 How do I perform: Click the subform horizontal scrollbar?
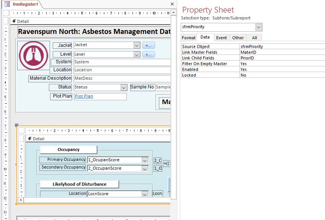(x=95, y=200)
